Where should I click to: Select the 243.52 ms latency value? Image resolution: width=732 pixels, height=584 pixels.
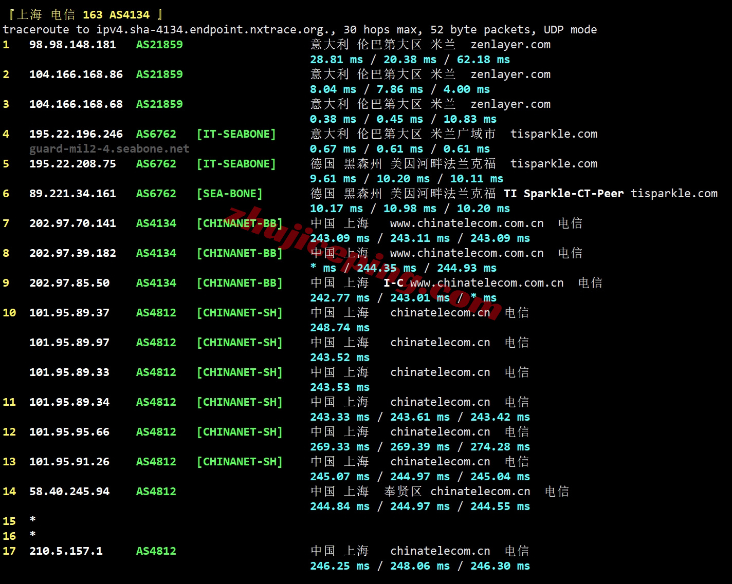(x=340, y=357)
